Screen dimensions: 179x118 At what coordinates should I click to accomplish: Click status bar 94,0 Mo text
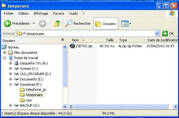coord(108,113)
